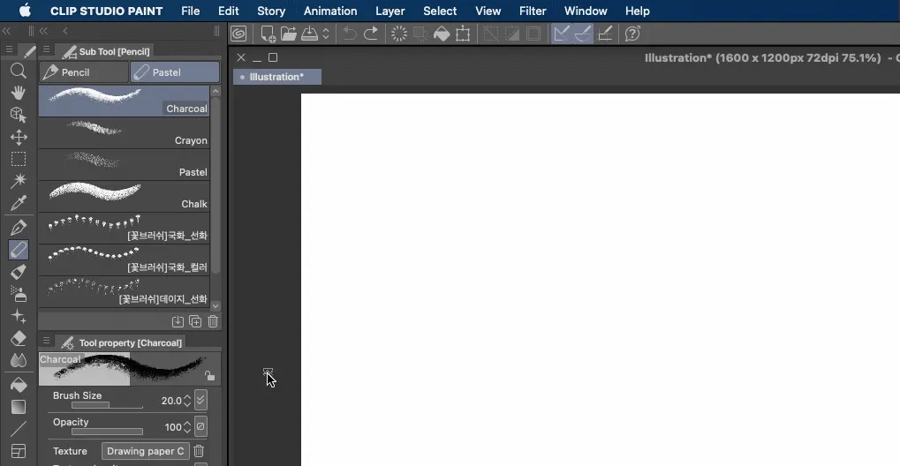Open the Layer menu
The width and height of the screenshot is (900, 466).
390,11
